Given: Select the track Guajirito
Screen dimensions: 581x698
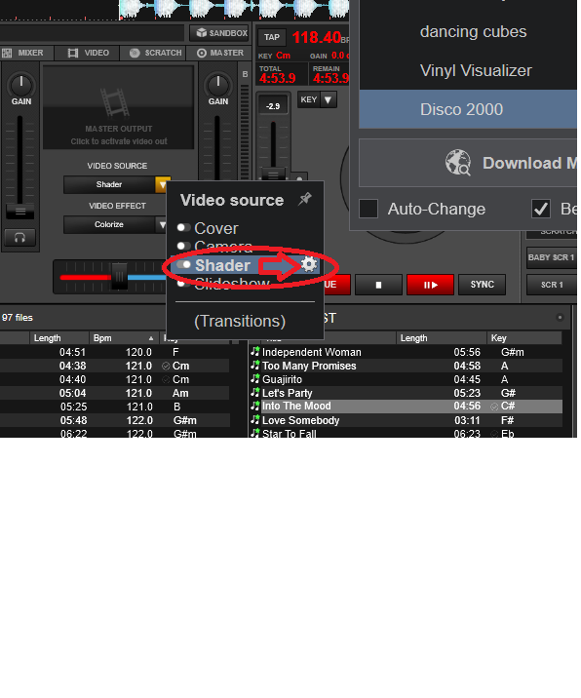Looking at the screenshot, I should click(x=406, y=379).
